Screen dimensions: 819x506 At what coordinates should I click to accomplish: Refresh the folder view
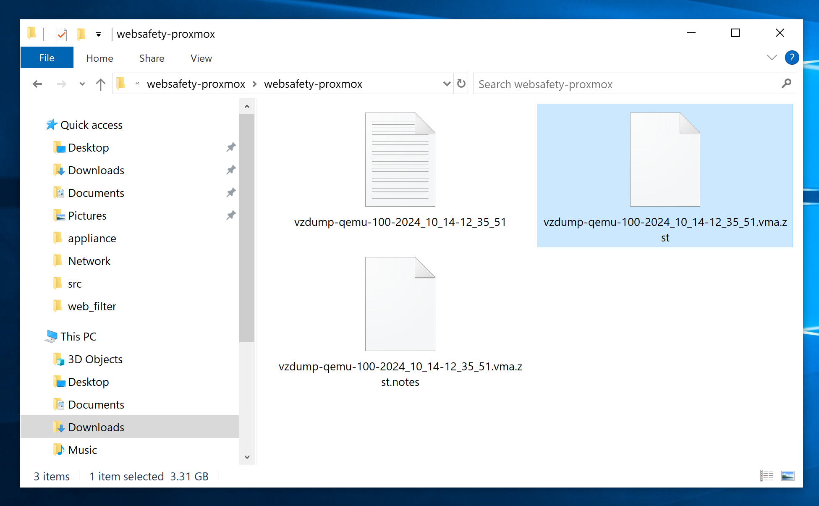[461, 84]
